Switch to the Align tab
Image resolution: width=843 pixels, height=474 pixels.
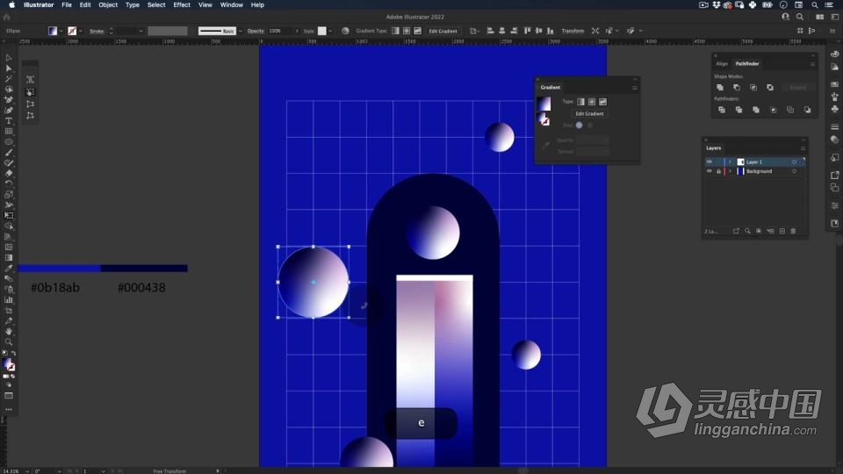tap(722, 63)
